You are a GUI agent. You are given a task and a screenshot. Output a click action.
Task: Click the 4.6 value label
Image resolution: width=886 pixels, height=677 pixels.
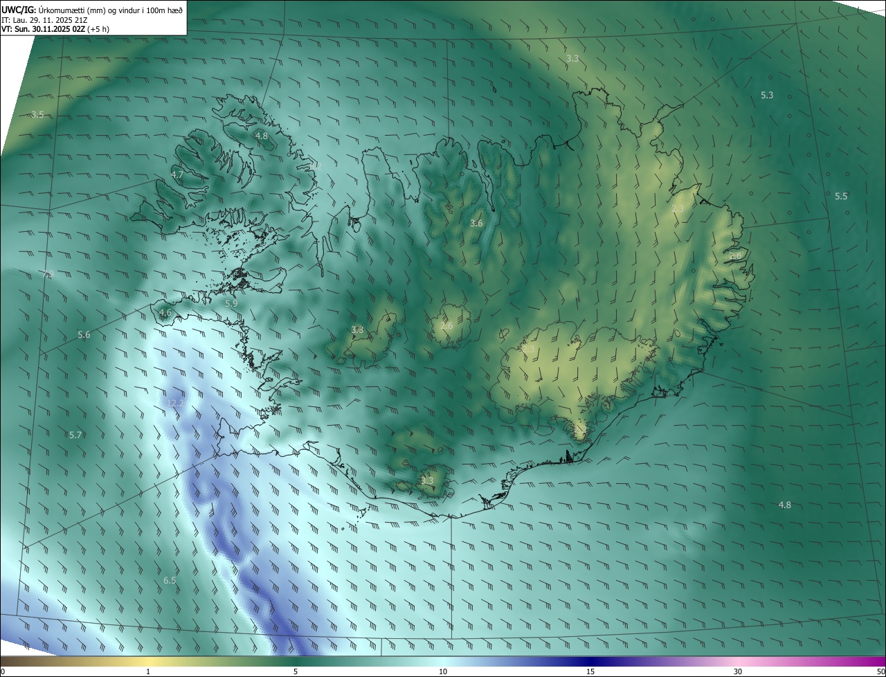pyautogui.click(x=165, y=313)
